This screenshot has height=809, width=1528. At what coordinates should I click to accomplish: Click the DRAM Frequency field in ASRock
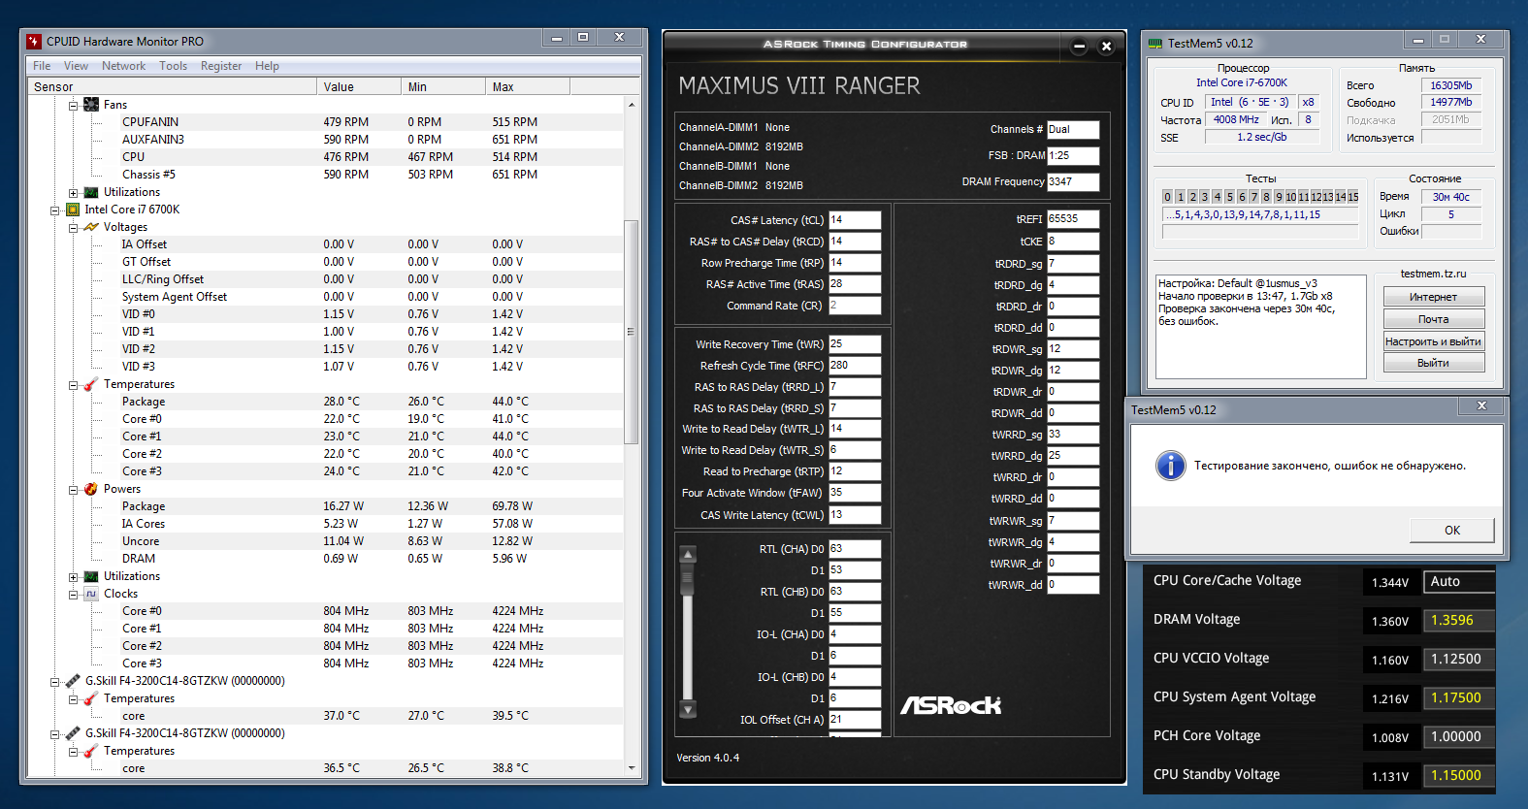tap(1072, 181)
